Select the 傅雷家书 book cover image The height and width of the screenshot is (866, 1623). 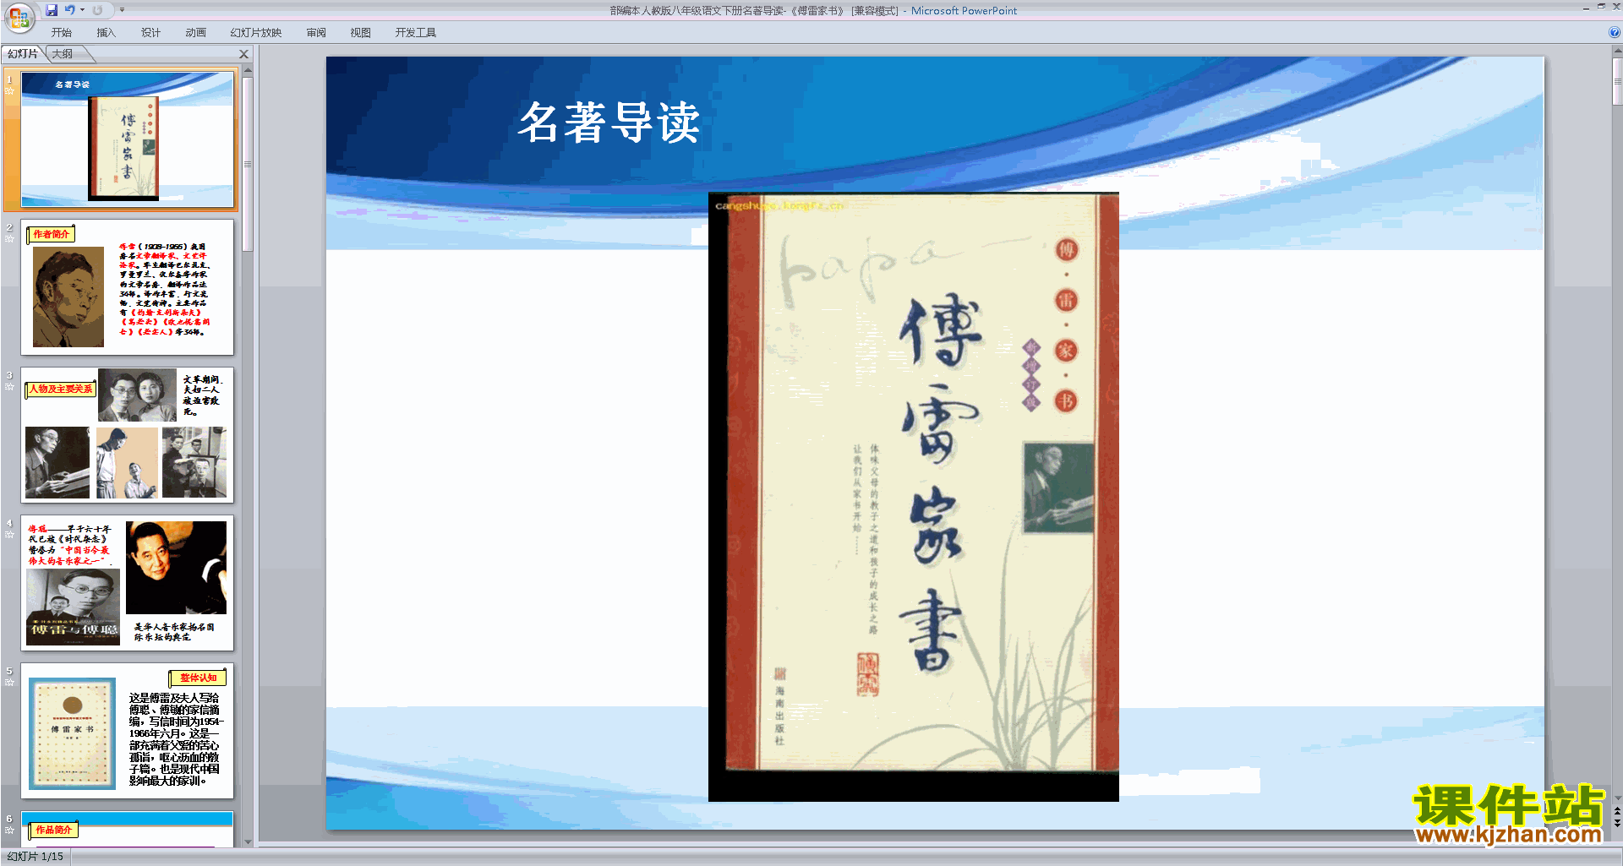coord(914,497)
